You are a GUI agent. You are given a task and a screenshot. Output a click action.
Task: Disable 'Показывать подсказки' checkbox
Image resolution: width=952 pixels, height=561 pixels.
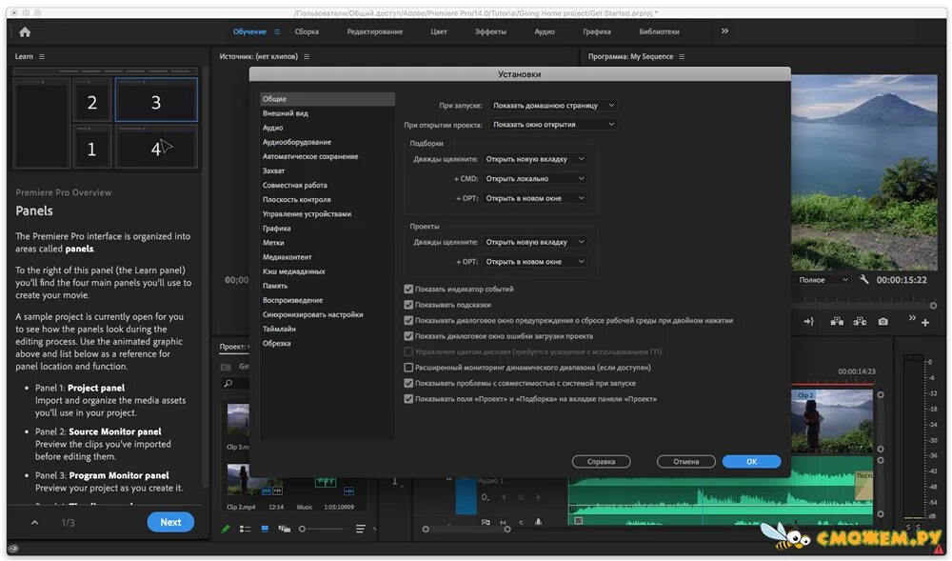tap(408, 305)
